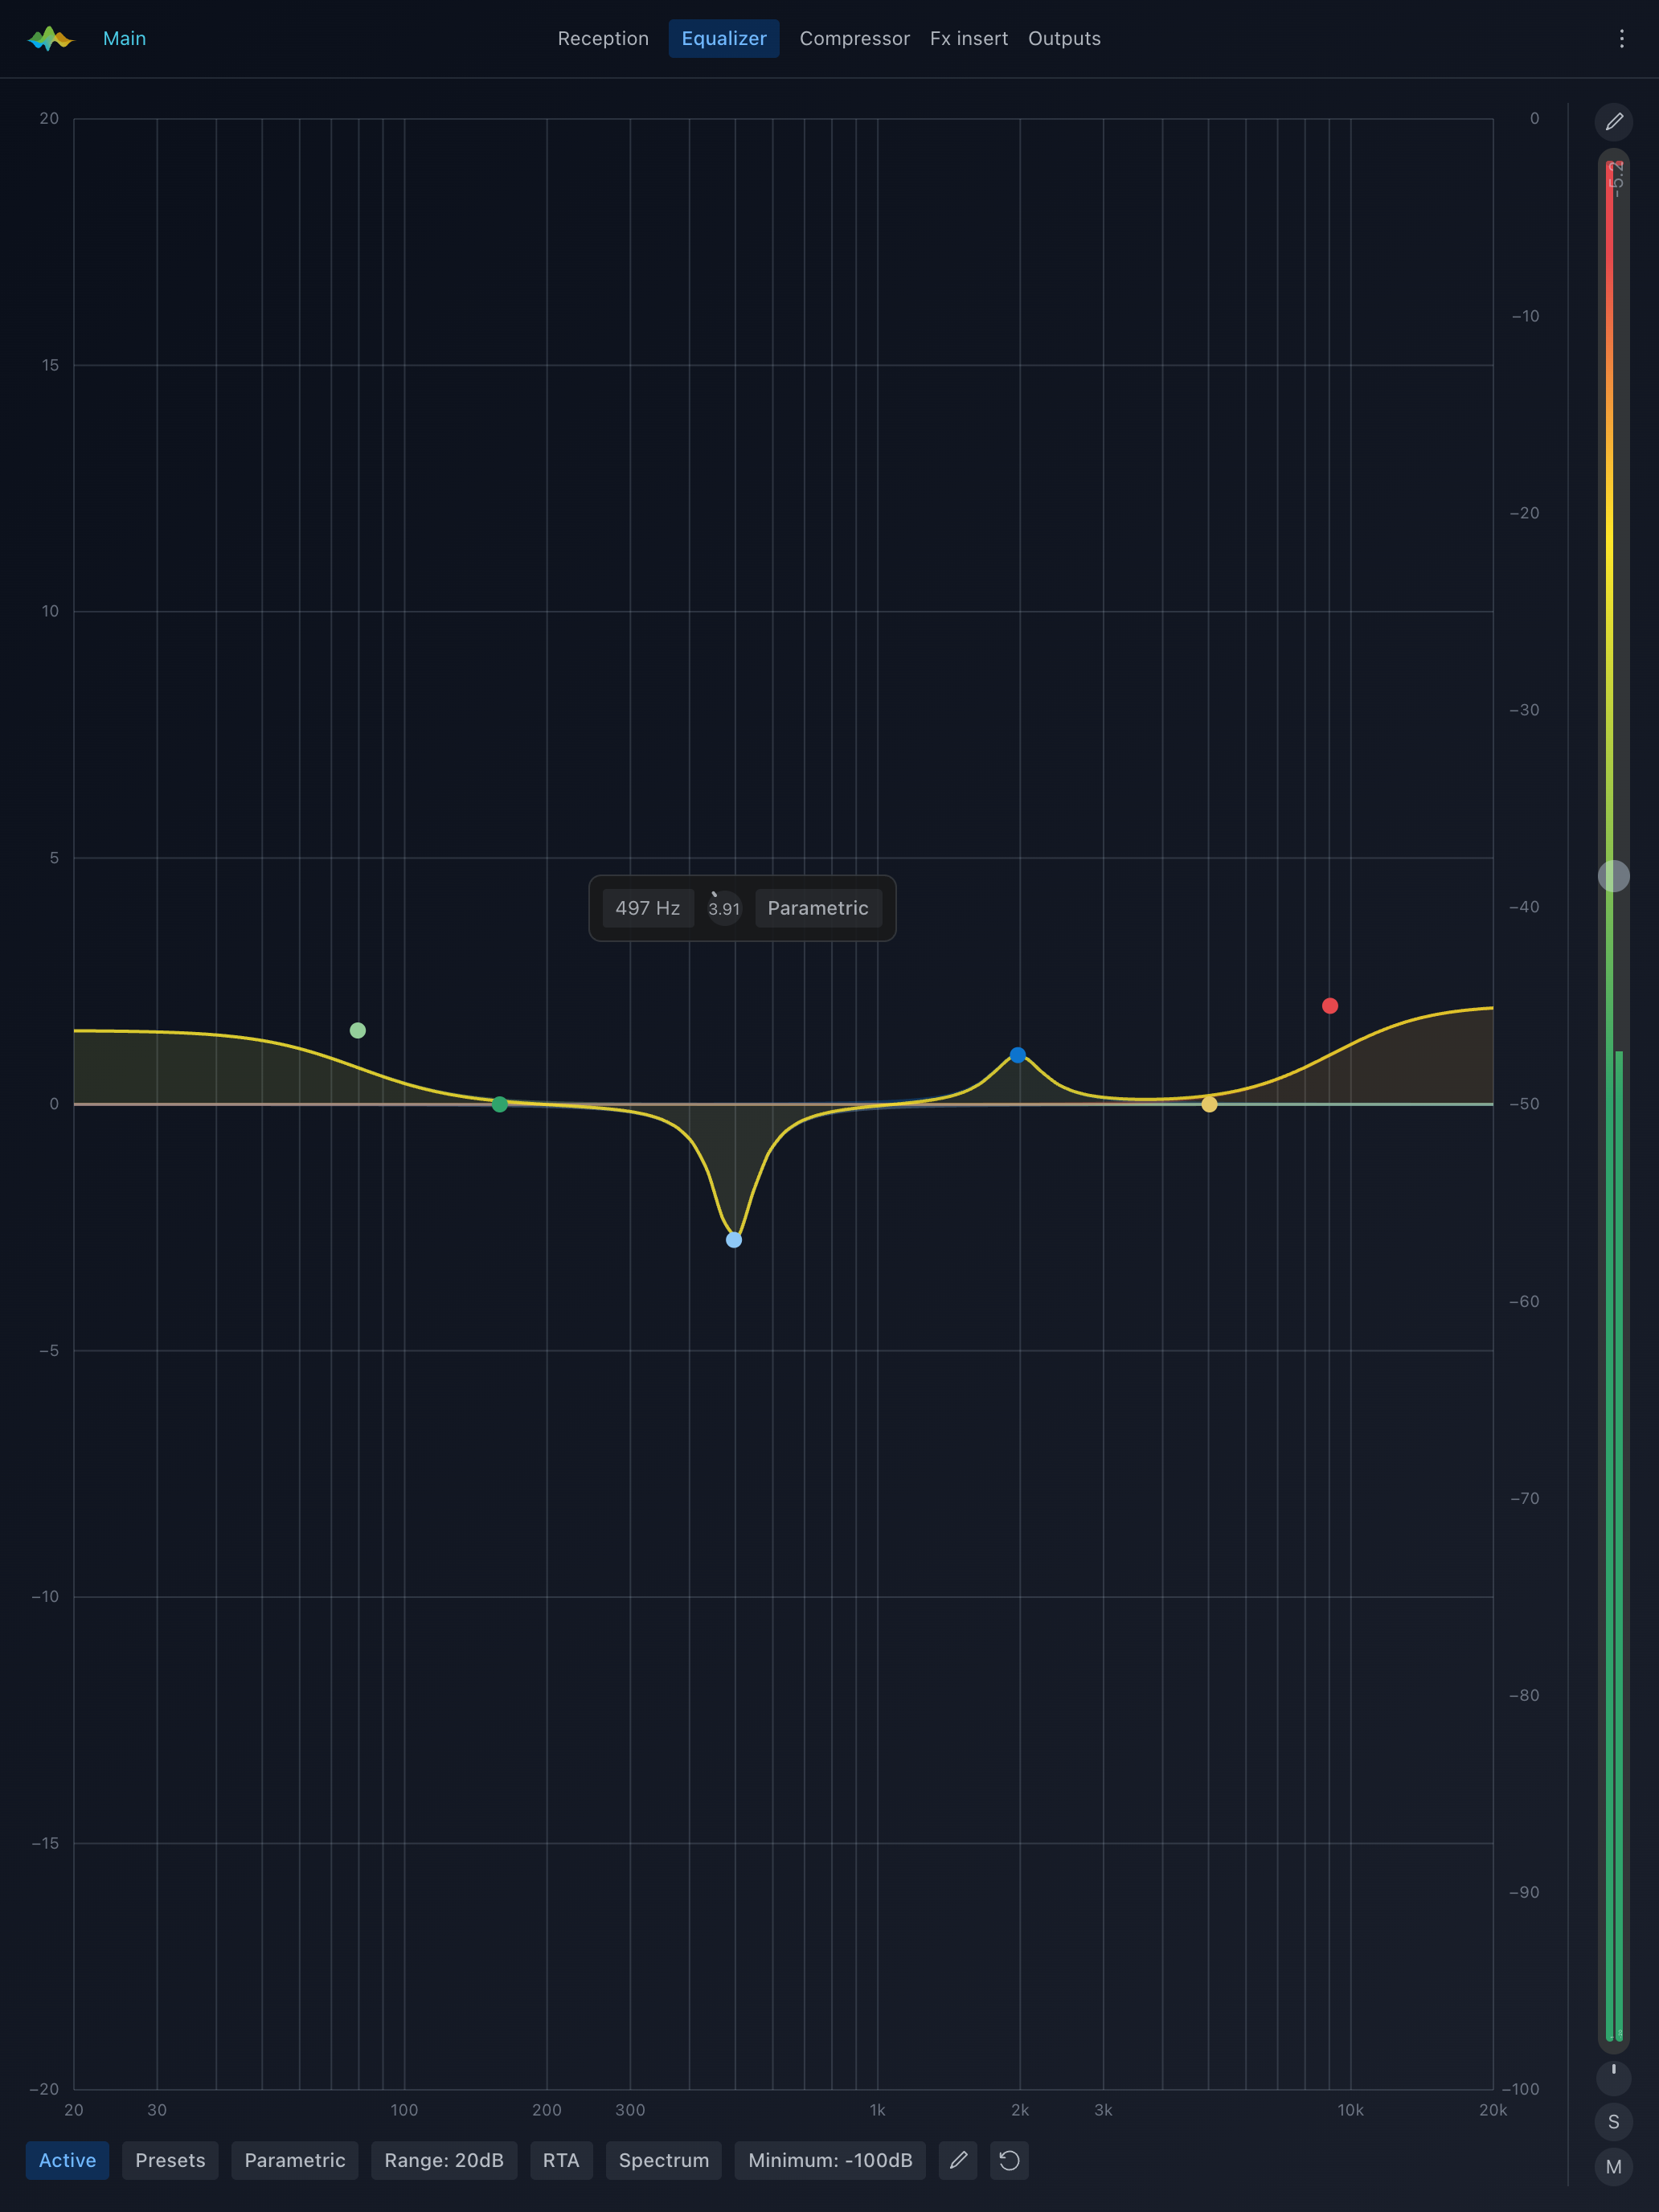Click the small knob above the S button
The height and width of the screenshot is (2212, 1659).
(1613, 2078)
